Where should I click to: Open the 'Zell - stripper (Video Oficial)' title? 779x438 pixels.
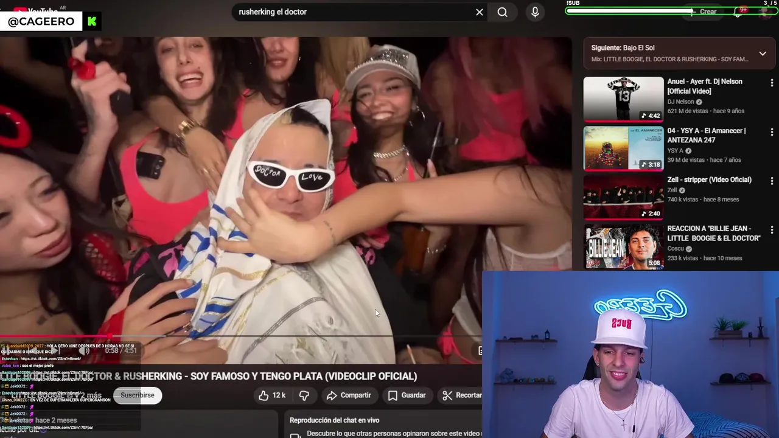point(710,180)
